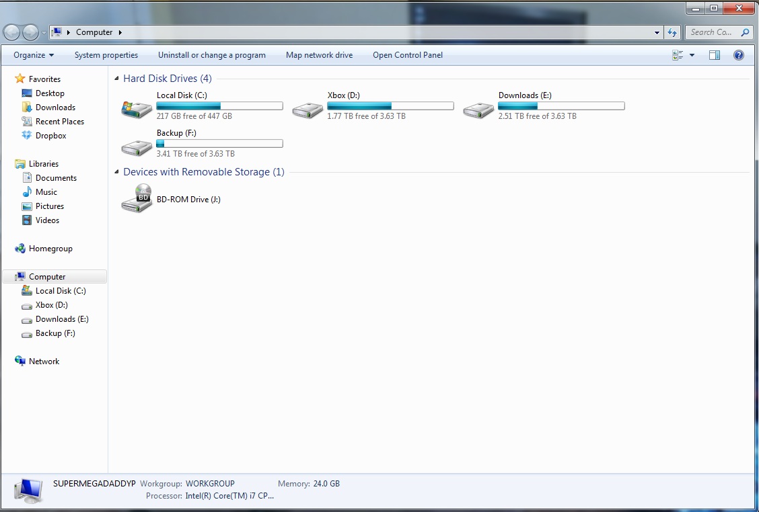
Task: Click the Documents library icon
Action: click(27, 178)
